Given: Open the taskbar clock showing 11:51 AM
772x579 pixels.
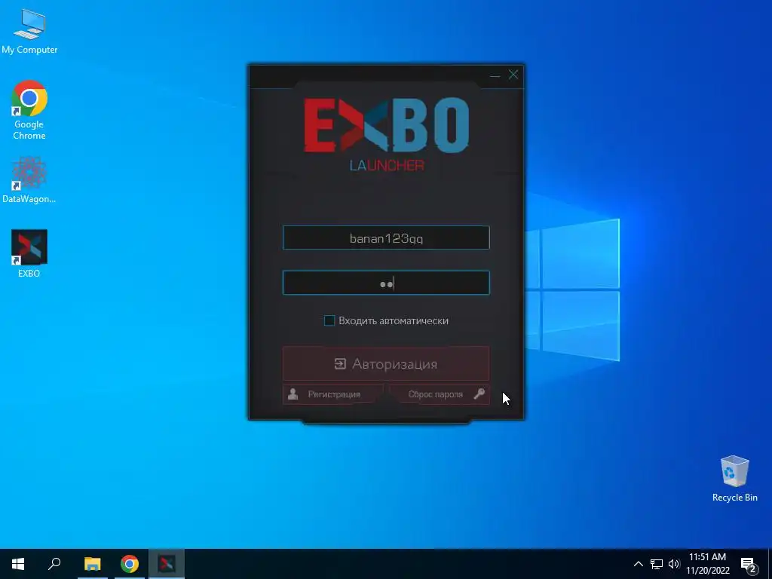Looking at the screenshot, I should pyautogui.click(x=707, y=564).
